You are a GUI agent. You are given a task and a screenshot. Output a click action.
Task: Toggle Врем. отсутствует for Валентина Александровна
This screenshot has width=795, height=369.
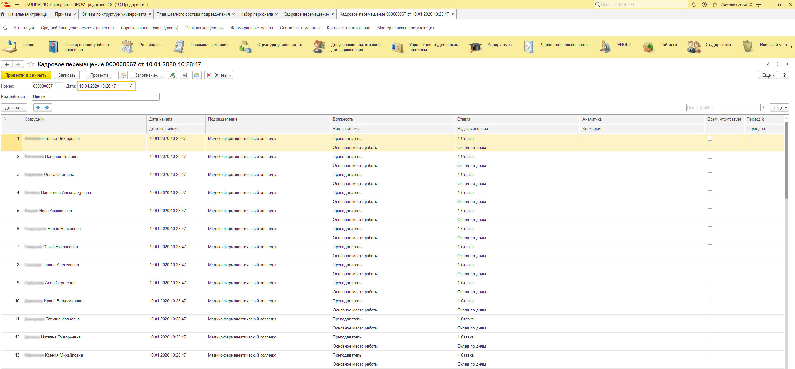tap(710, 193)
